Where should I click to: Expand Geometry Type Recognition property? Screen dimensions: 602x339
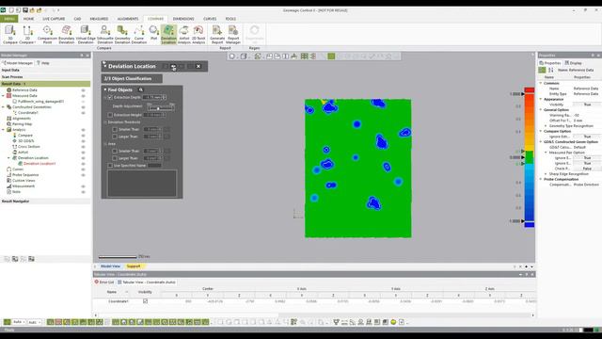tap(546, 125)
